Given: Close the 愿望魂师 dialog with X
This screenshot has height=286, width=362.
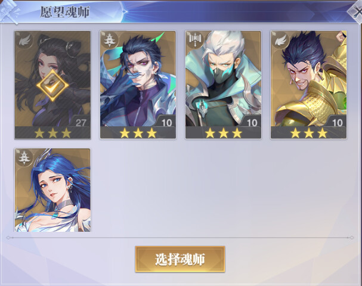Looking at the screenshot, I should tap(357, 12).
